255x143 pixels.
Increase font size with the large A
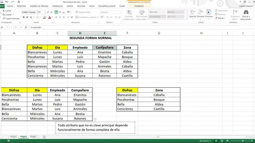(x=48, y=12)
